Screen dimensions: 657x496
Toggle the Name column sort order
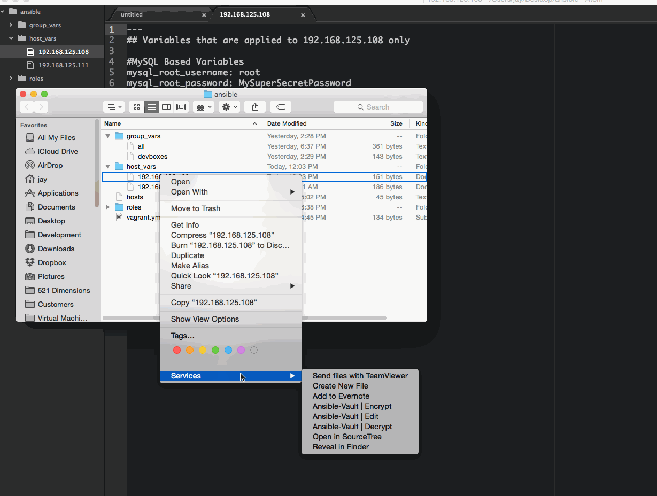pos(112,123)
